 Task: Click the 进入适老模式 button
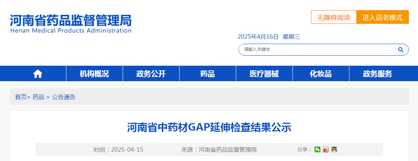pyautogui.click(x=382, y=17)
